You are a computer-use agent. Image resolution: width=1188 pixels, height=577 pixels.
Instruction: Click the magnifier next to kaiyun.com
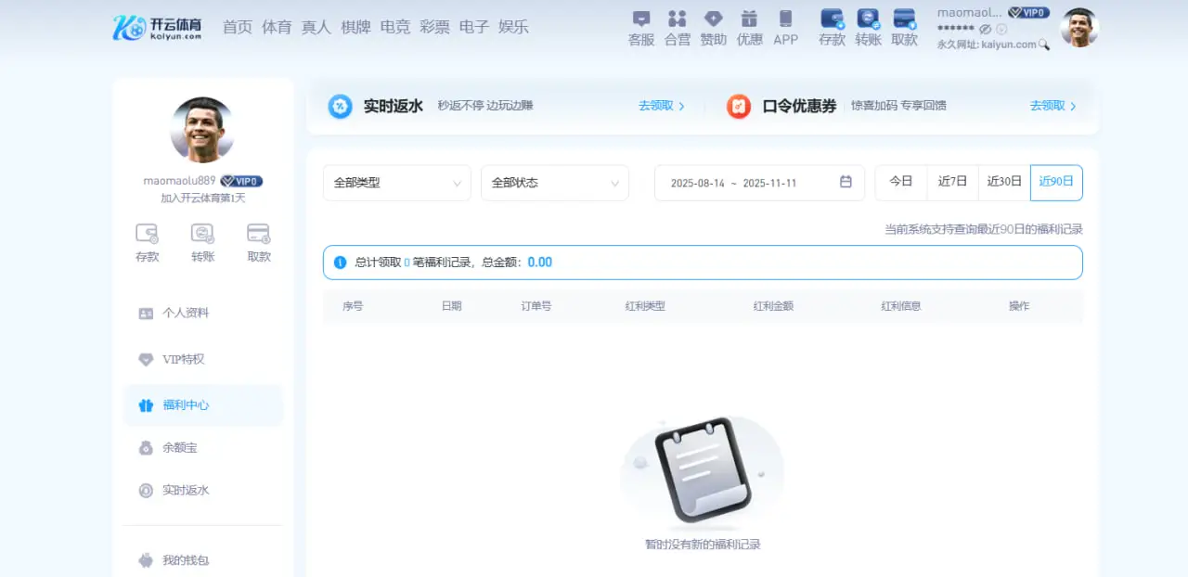click(1044, 45)
